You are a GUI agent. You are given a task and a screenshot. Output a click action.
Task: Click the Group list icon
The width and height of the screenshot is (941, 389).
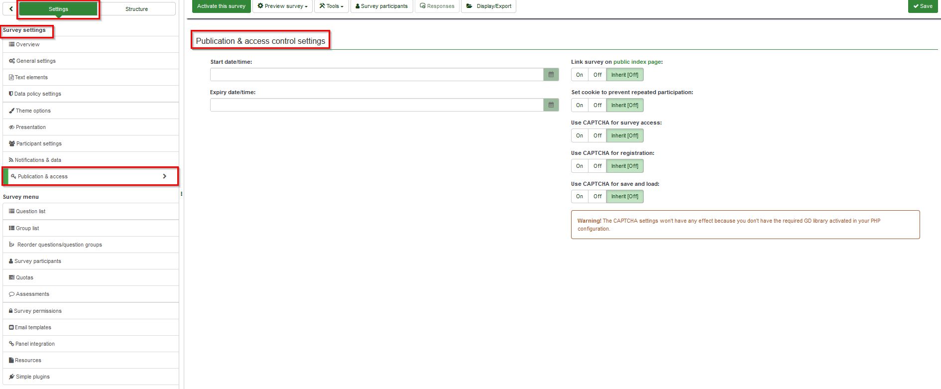11,228
